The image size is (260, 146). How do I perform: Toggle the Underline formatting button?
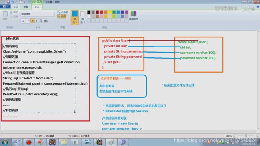[41, 20]
